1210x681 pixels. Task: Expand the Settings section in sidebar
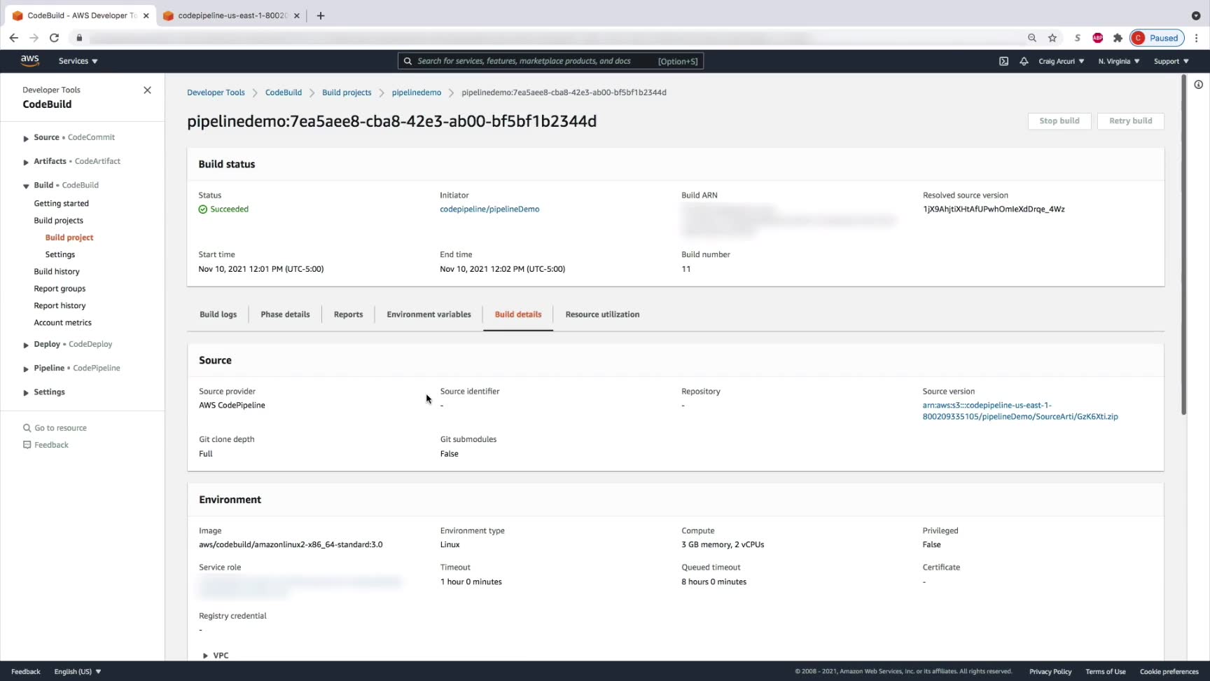pos(26,392)
